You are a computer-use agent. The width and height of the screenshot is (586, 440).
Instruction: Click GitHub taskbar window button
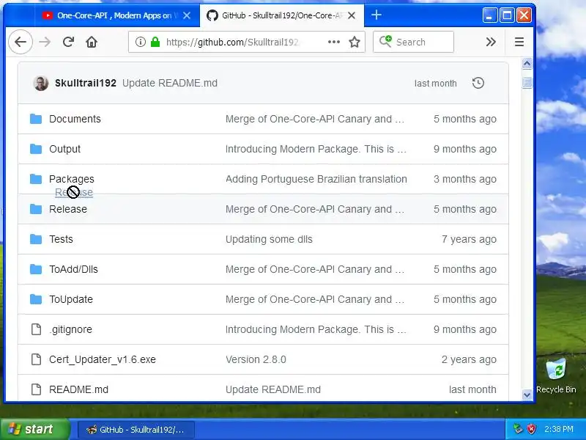point(136,430)
